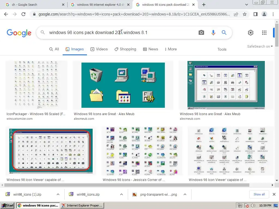The image size is (279, 209).
Task: Show all downloads
Action: (x=259, y=194)
